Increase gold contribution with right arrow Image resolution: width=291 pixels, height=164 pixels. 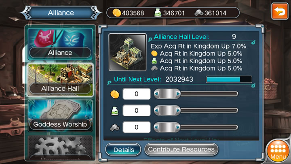point(178,94)
